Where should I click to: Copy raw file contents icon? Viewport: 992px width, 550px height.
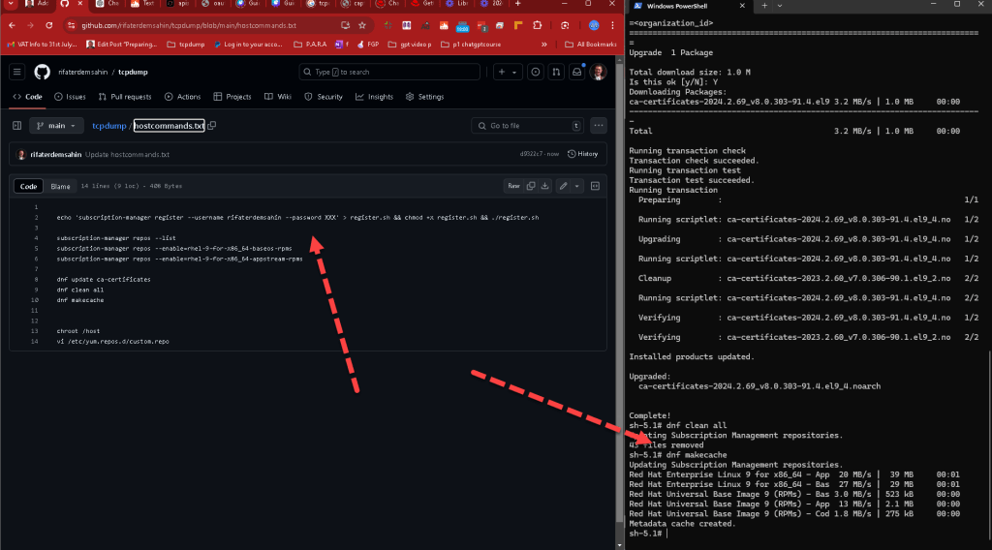[x=531, y=186]
